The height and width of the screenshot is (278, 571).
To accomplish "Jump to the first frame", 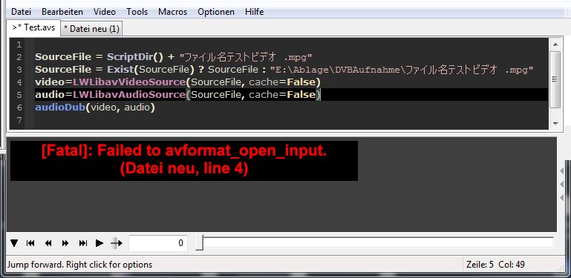I will (x=30, y=243).
